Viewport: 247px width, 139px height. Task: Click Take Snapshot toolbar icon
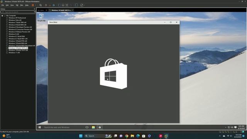pyautogui.click(x=46, y=5)
